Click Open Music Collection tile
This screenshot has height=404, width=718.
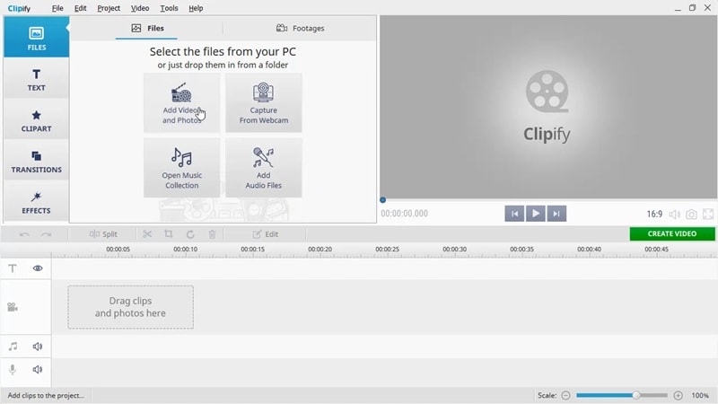pos(182,168)
